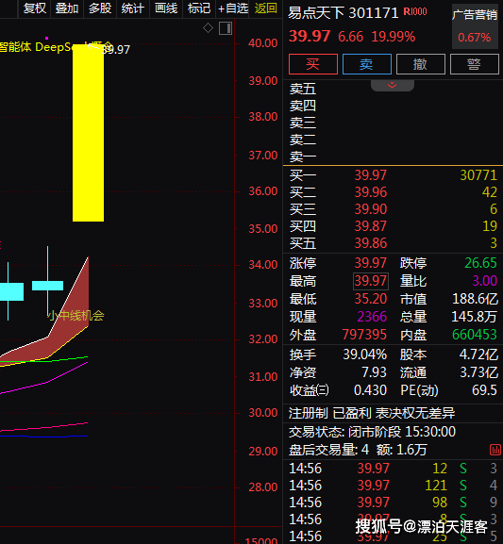The width and height of the screenshot is (503, 544).
Task: Click the 买一 volume 30771
Action: [x=478, y=175]
